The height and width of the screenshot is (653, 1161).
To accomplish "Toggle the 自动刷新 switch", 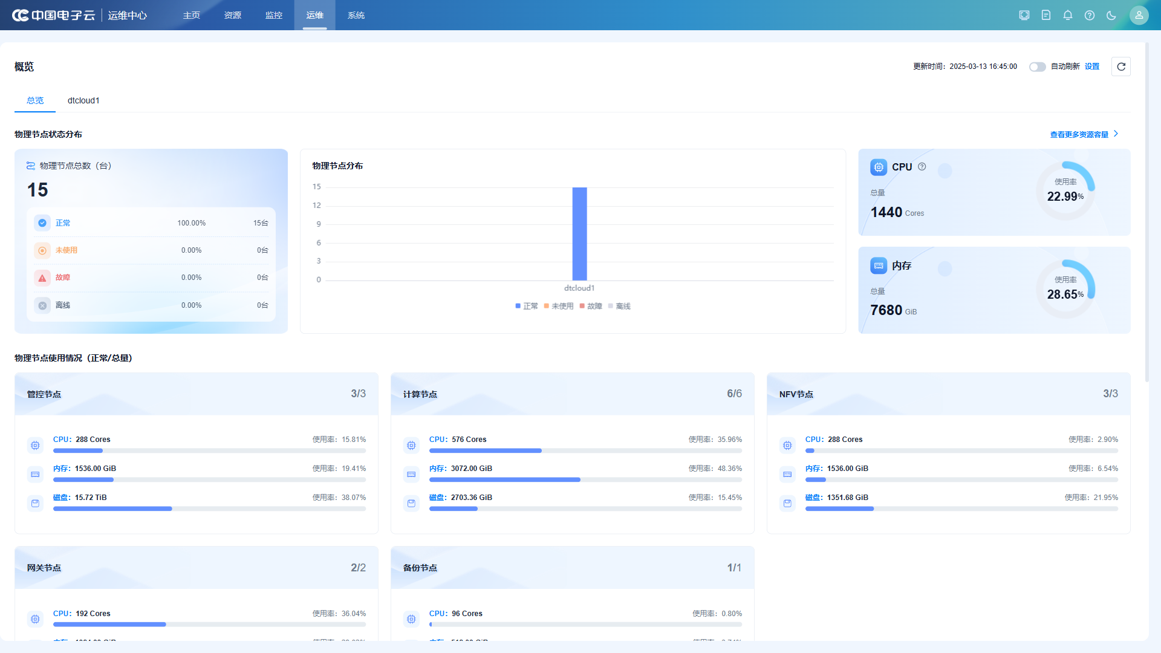I will click(1038, 67).
